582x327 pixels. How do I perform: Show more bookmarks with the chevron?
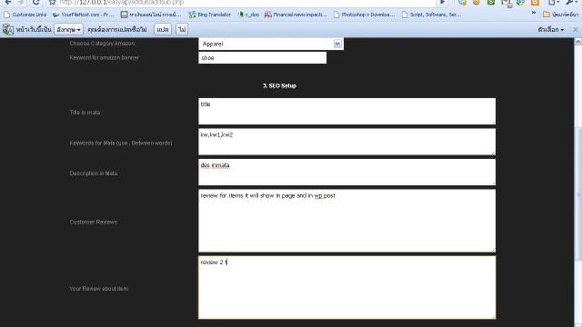pyautogui.click(x=534, y=13)
